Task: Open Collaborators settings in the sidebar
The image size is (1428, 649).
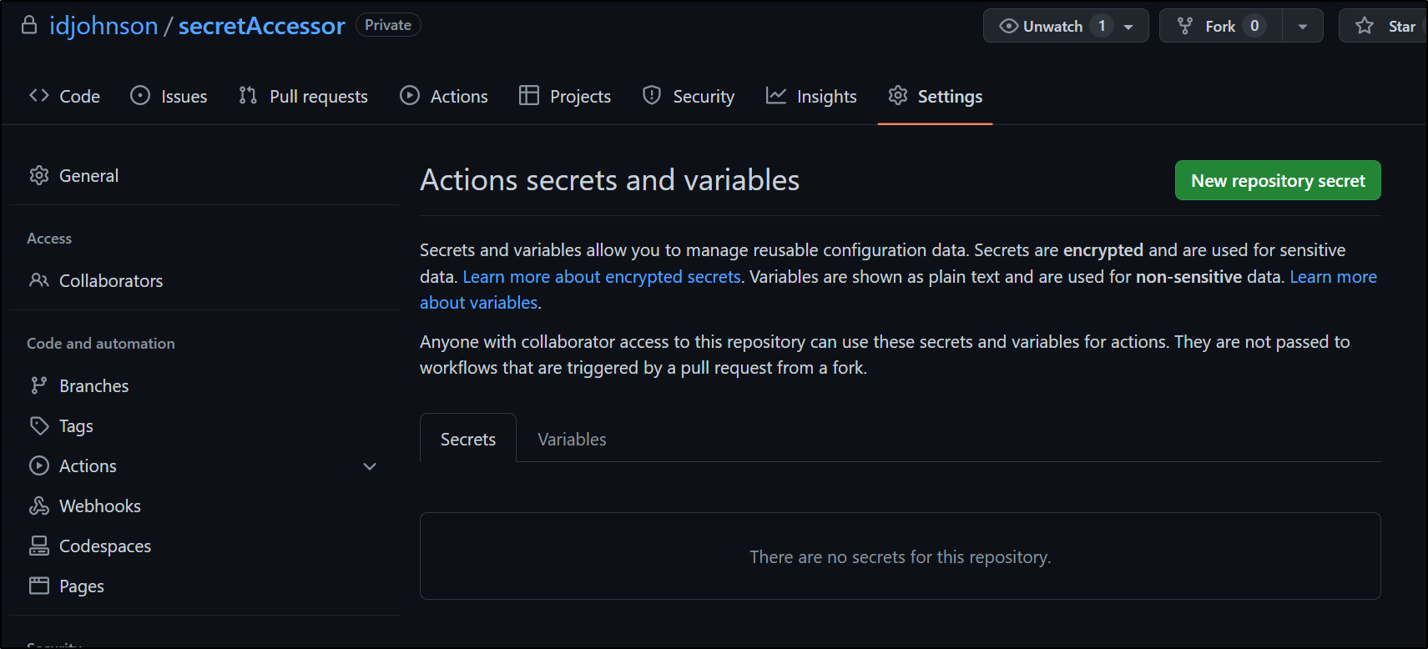Action: 111,280
